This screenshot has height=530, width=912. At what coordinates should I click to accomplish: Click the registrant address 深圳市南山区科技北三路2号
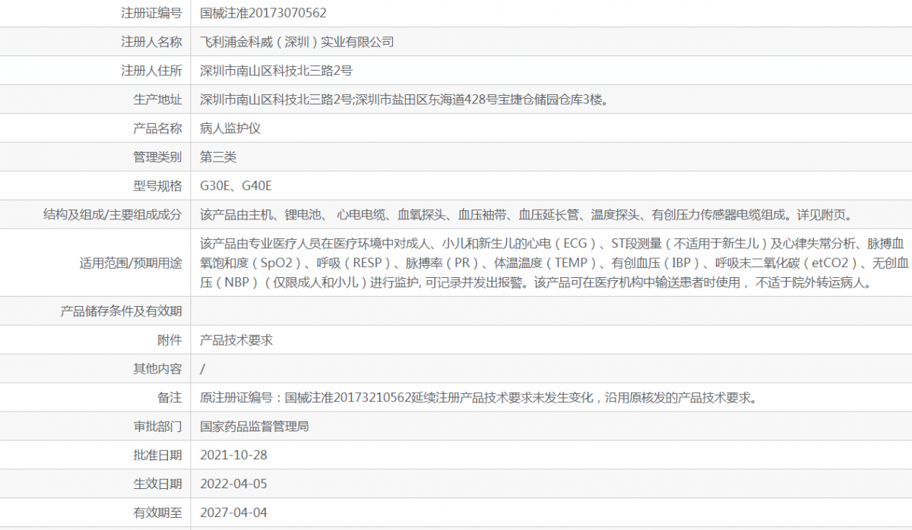coord(276,71)
